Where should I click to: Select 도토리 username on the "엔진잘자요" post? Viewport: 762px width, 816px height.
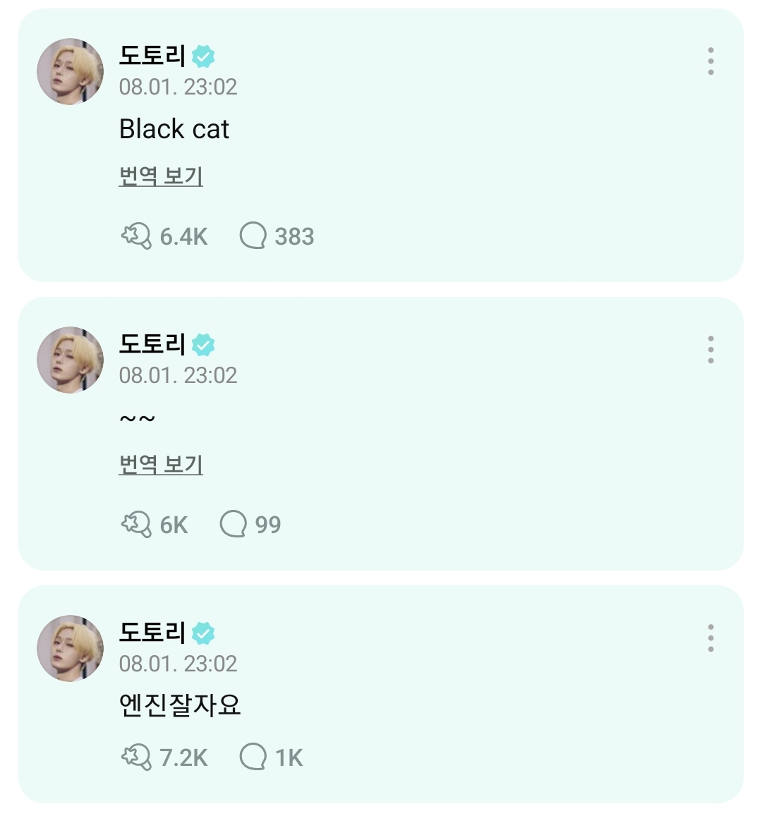point(152,632)
